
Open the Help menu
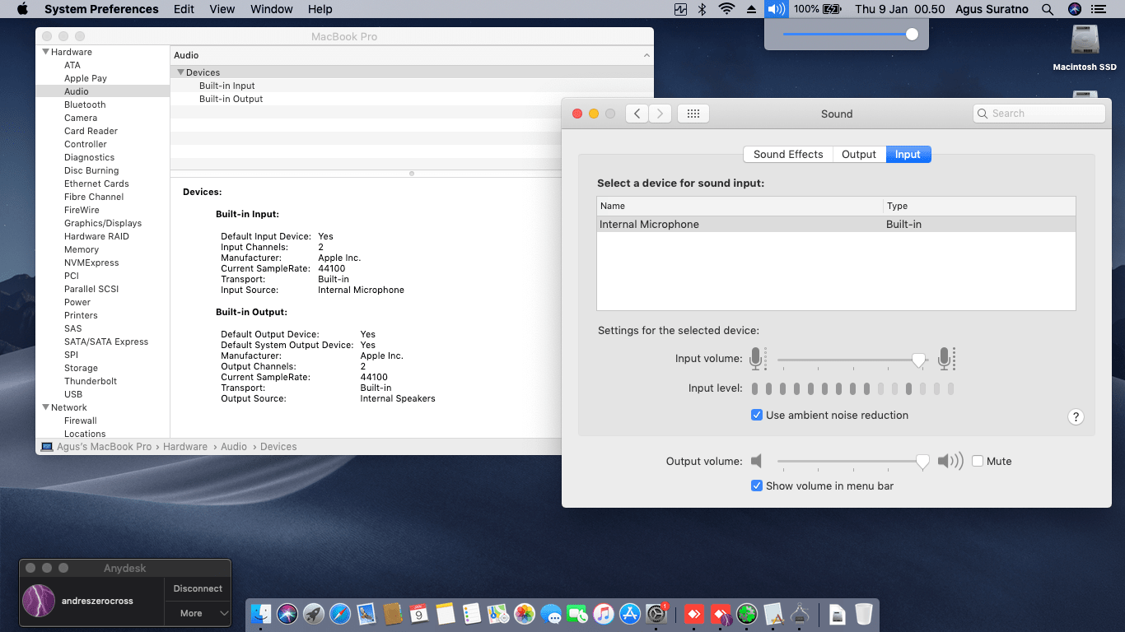[320, 9]
